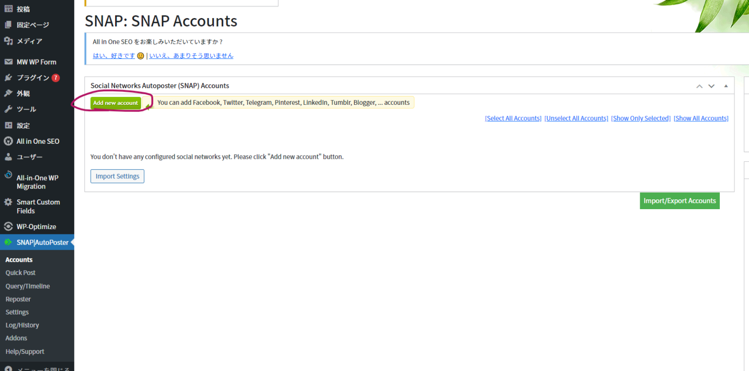Switch to the Quick Post submenu

point(20,273)
